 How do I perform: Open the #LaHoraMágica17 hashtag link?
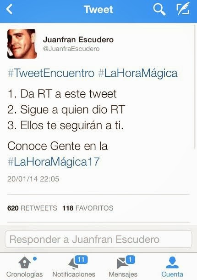click(54, 162)
